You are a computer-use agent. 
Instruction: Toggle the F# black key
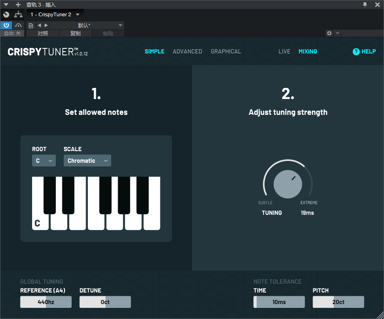pos(106,195)
